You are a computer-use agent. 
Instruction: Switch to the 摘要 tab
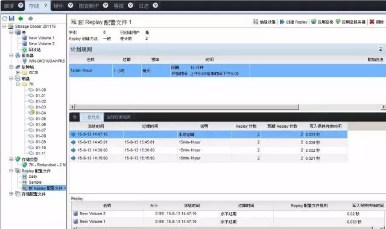pyautogui.click(x=9, y=5)
